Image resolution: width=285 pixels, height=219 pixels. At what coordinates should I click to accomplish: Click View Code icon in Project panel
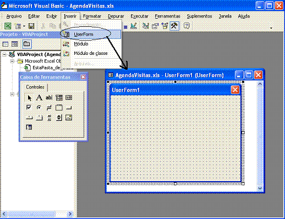[x=5, y=44]
